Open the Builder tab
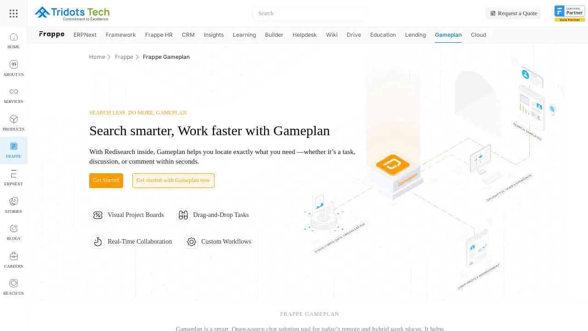The height and width of the screenshot is (331, 588). [x=274, y=35]
